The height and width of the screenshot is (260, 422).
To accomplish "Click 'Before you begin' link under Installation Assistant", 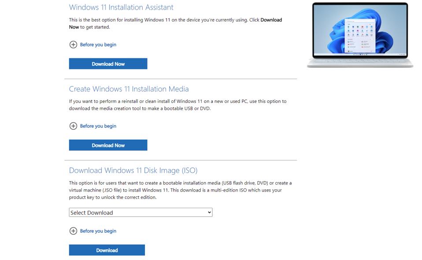I will [98, 44].
